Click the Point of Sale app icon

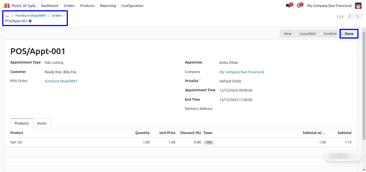[6, 6]
